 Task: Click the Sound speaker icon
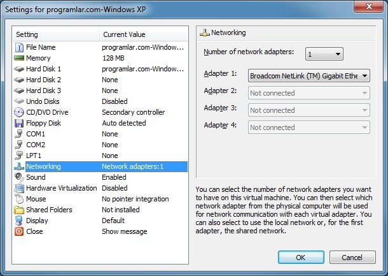pyautogui.click(x=19, y=177)
